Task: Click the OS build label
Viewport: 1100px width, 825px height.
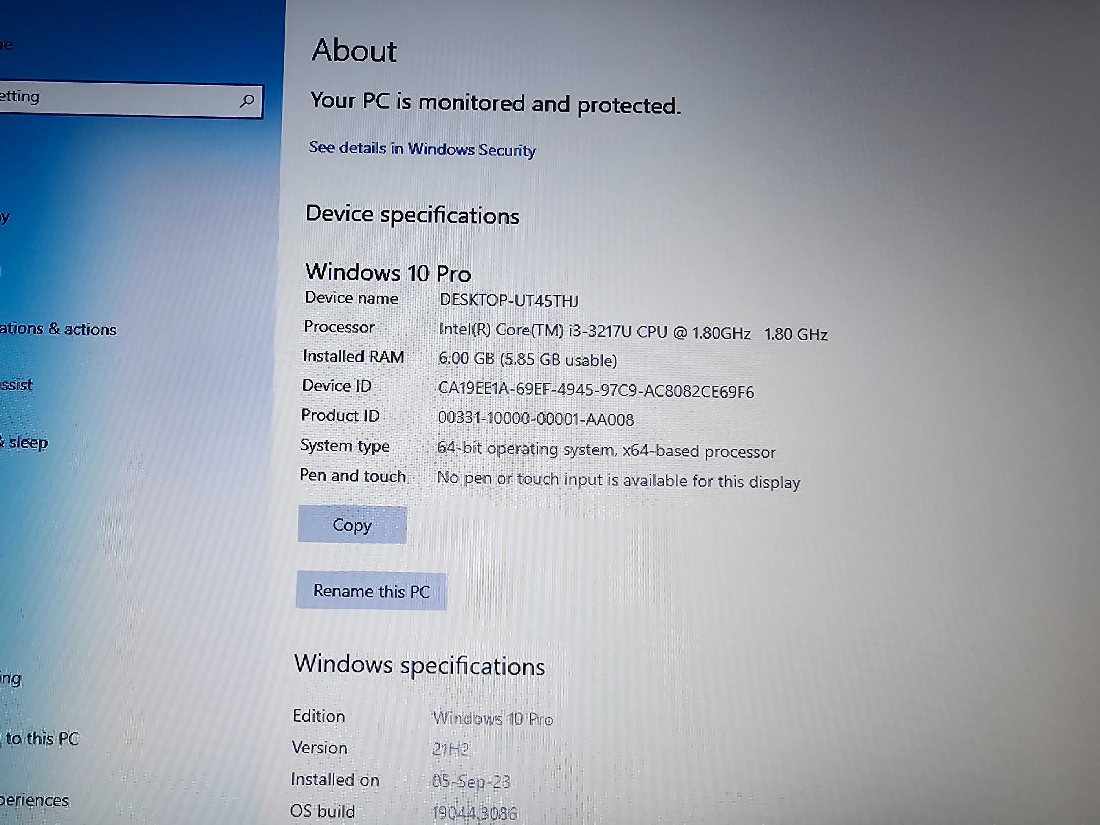Action: [322, 811]
